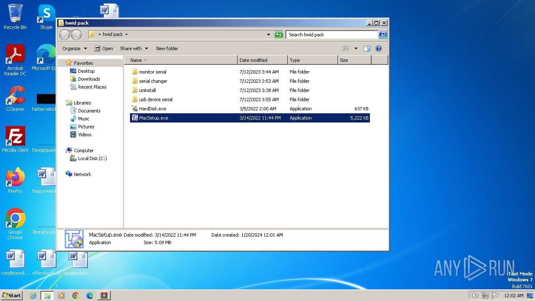Image resolution: width=535 pixels, height=301 pixels.
Task: Change the view with the views icon
Action: [x=345, y=48]
